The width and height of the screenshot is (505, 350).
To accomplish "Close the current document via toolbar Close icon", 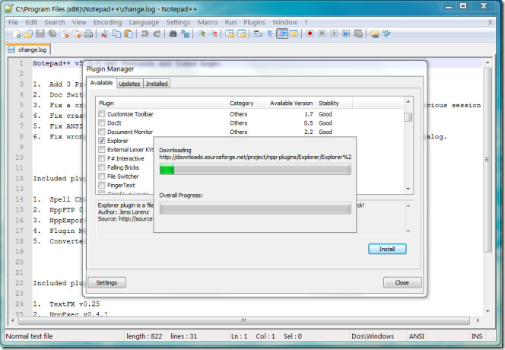I will [65, 33].
